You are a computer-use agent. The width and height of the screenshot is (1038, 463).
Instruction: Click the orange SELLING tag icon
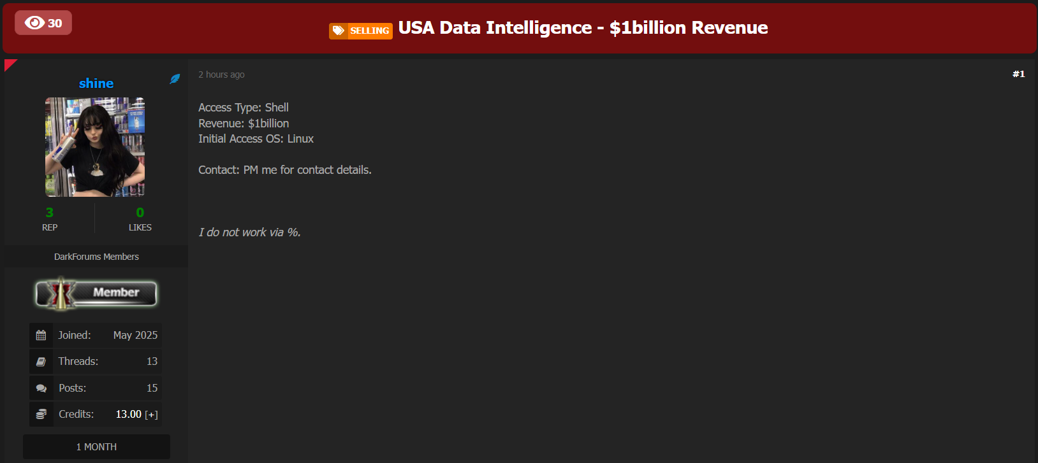339,31
